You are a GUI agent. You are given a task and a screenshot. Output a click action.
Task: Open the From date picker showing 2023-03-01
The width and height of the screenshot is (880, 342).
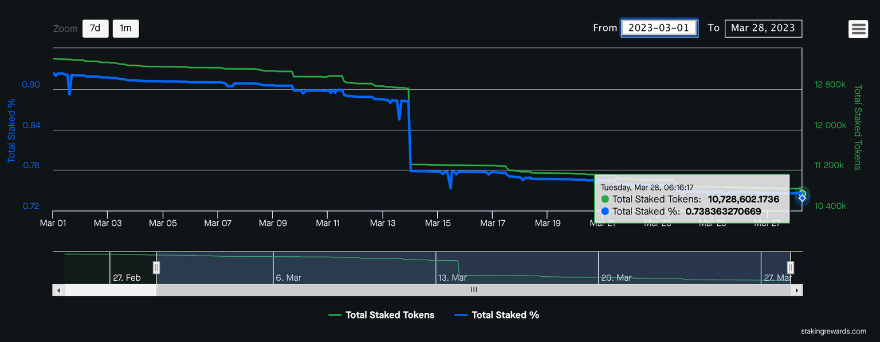coord(659,27)
